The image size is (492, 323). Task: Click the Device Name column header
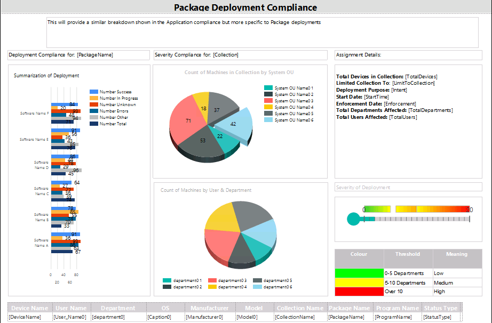click(29, 308)
